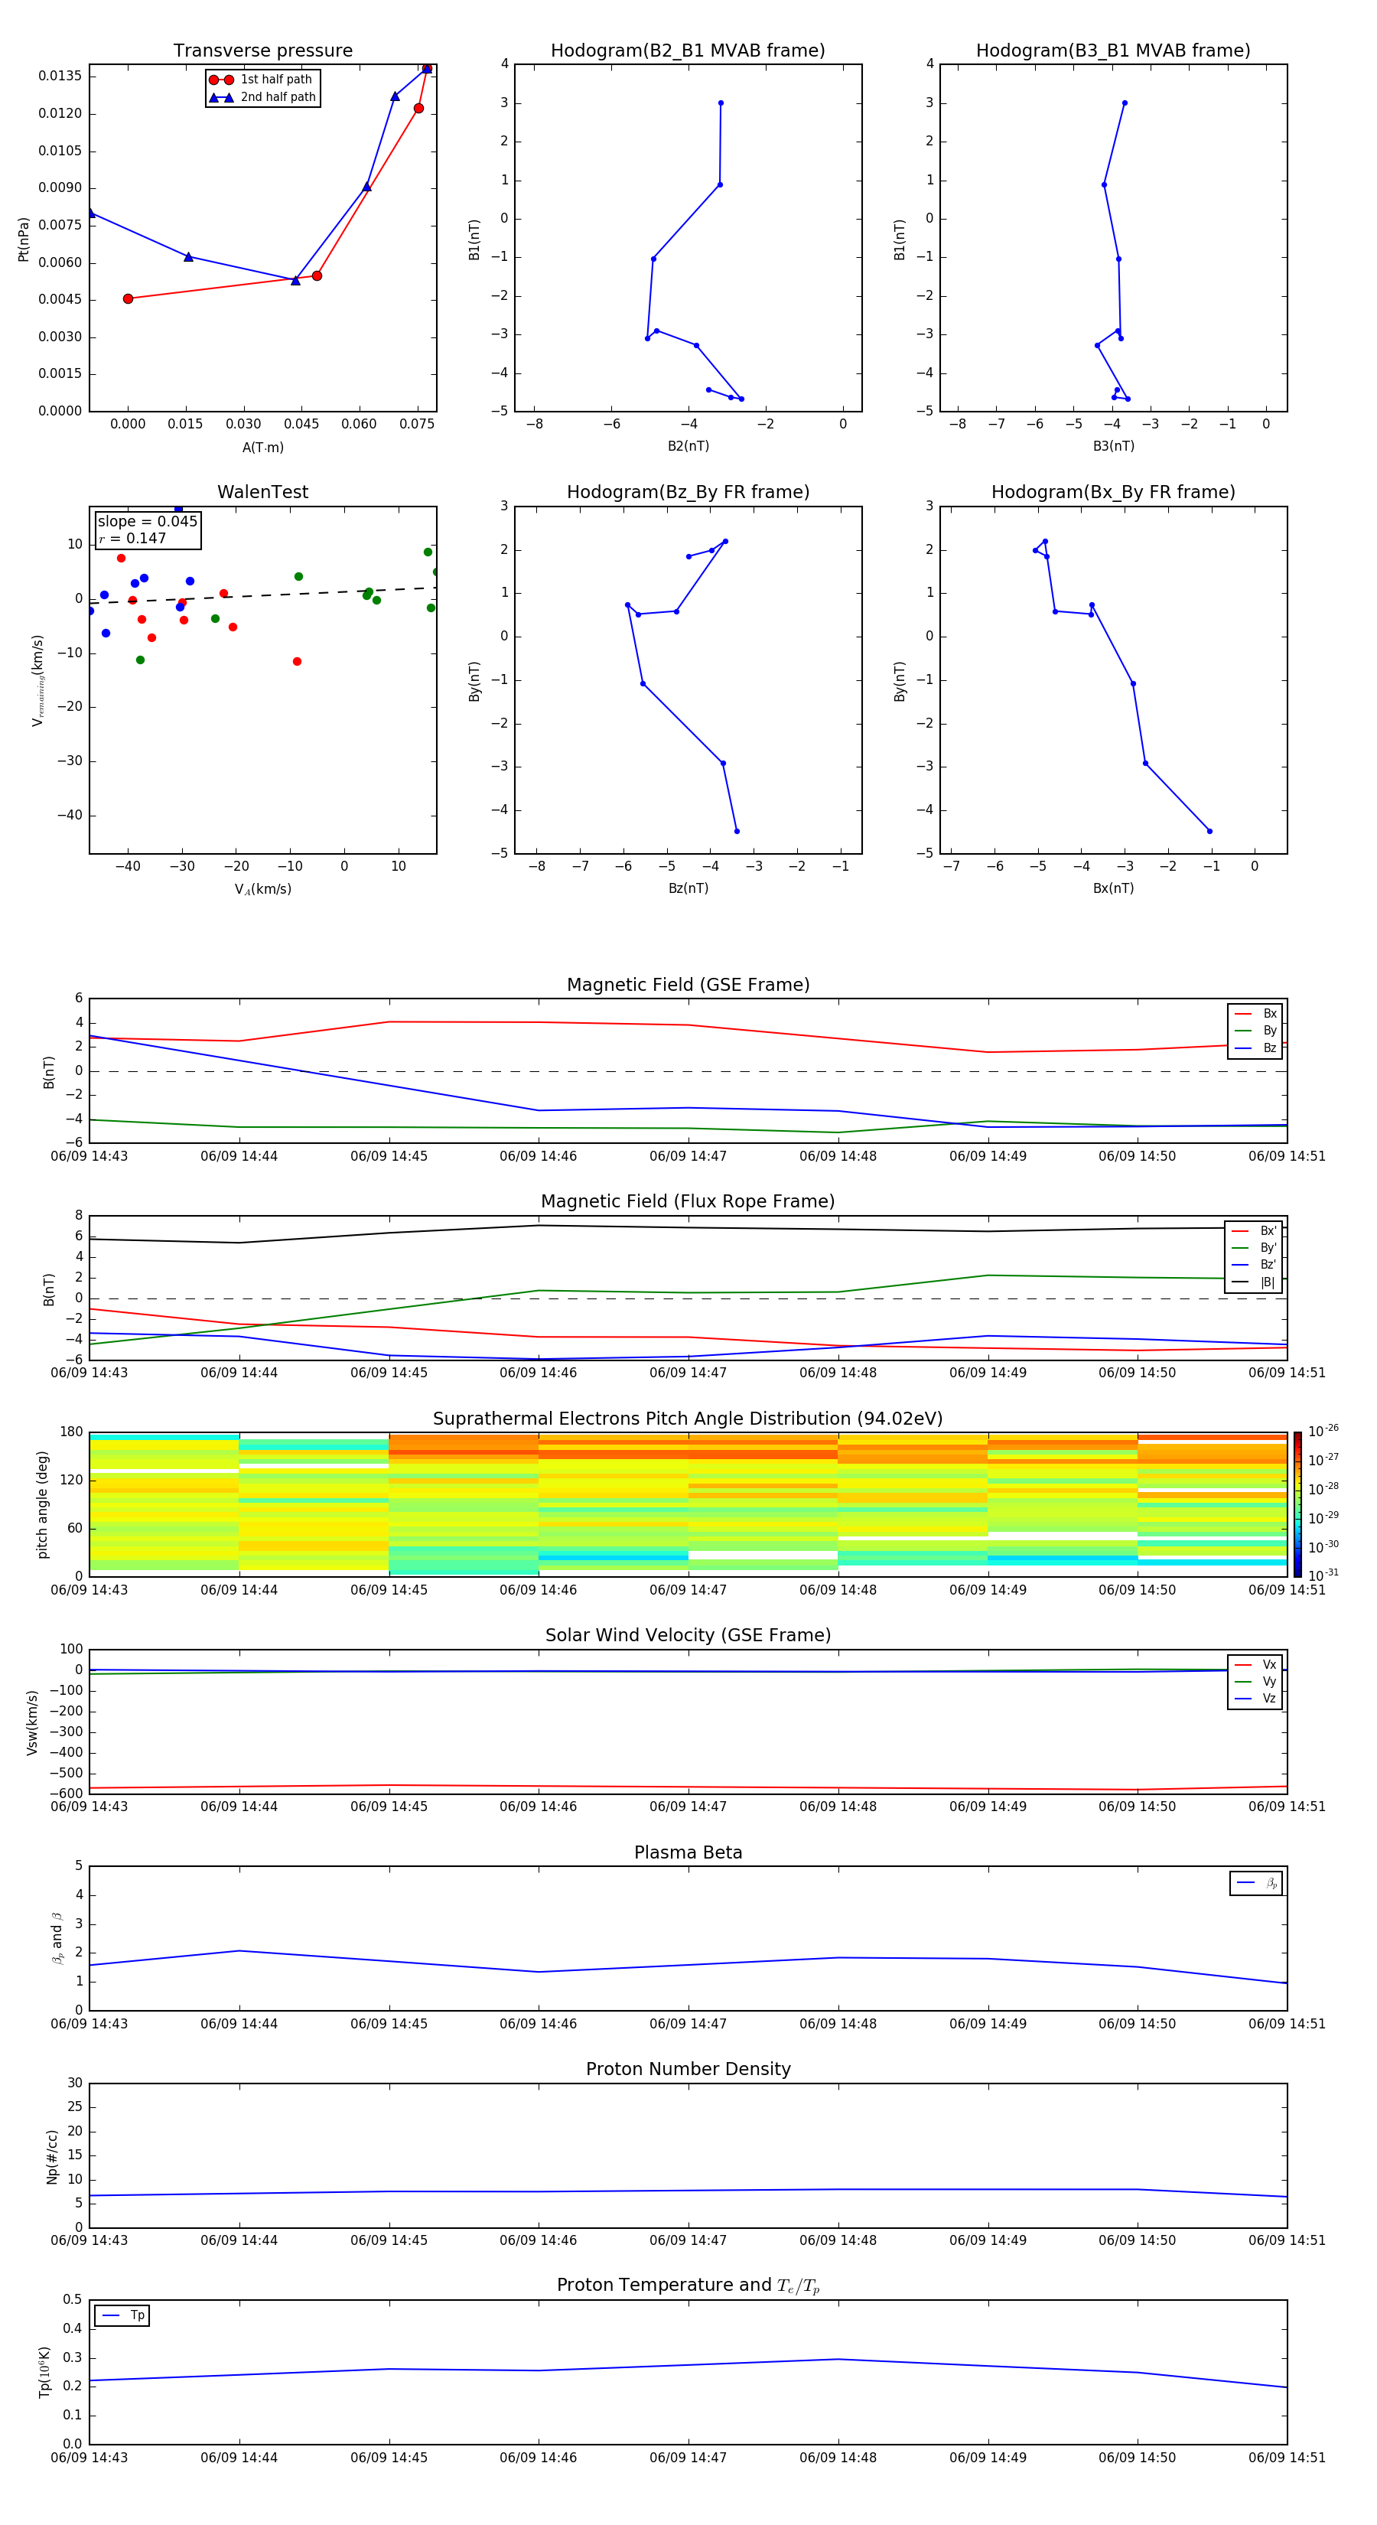1377x2525 pixels.
Task: Select By entry in GSE magnetic field legend
Action: 1255,1030
